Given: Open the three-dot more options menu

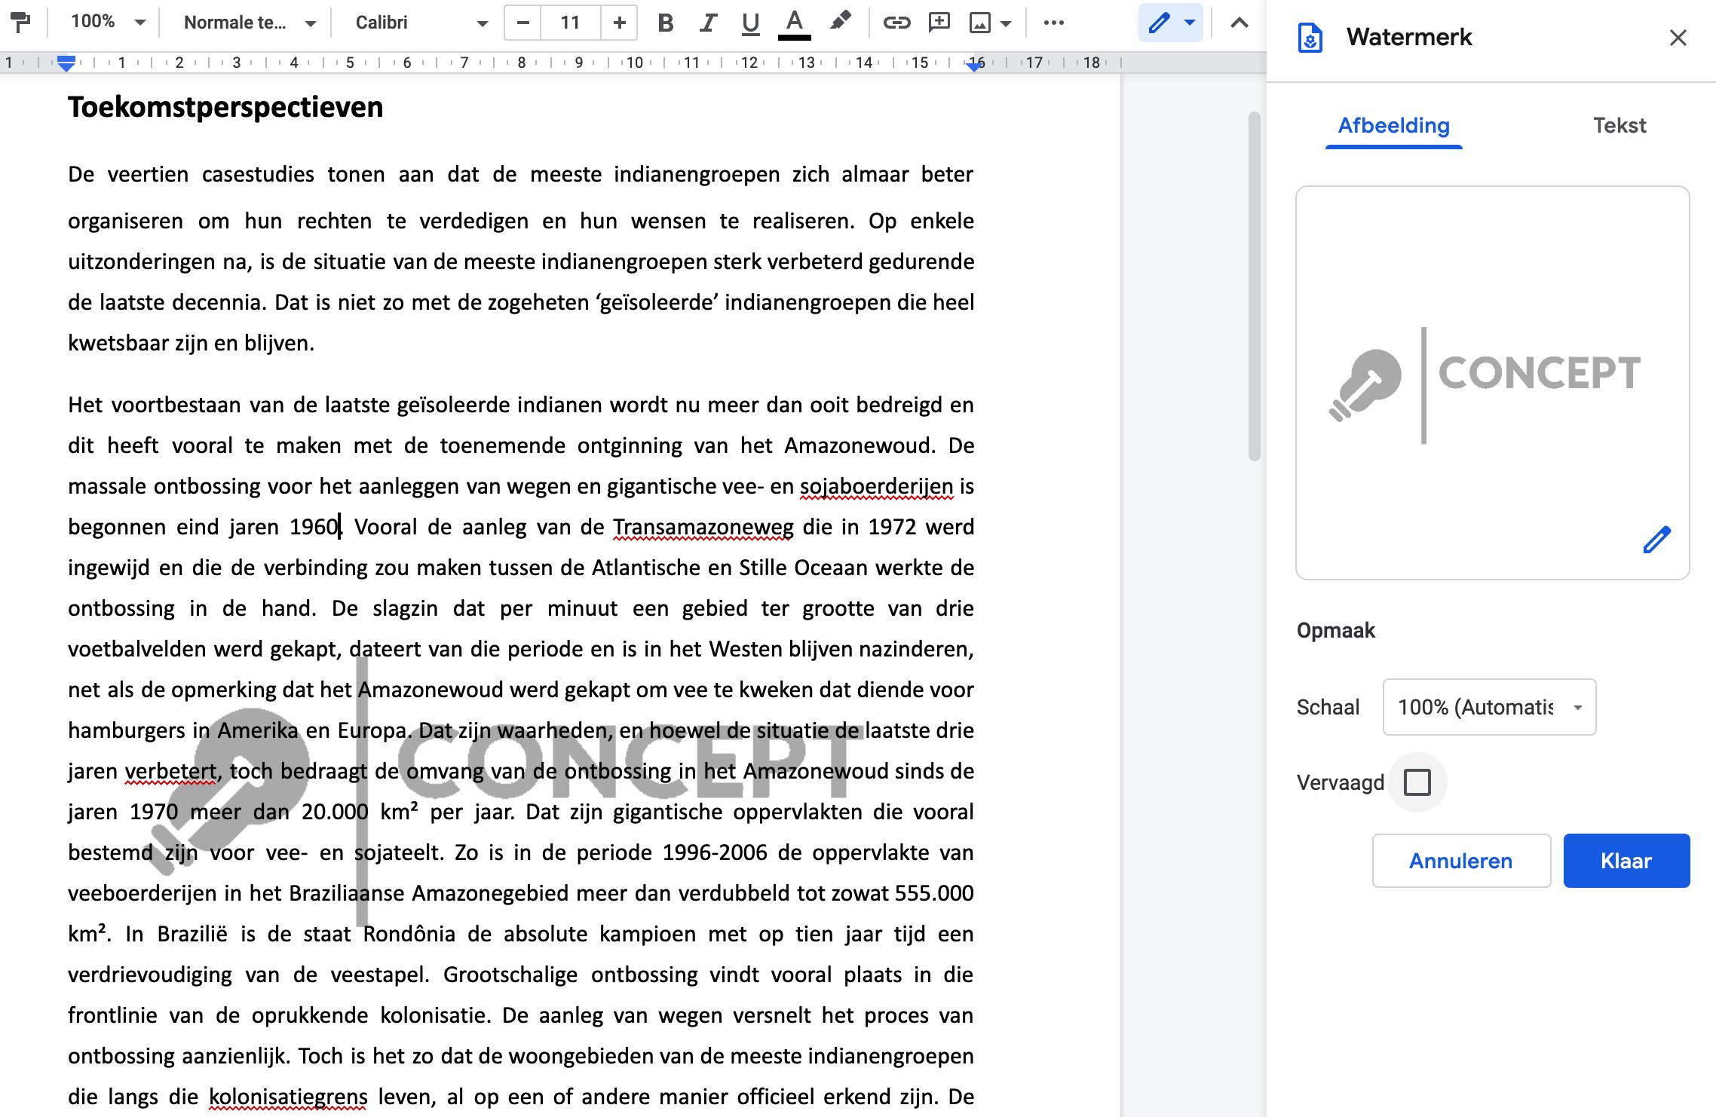Looking at the screenshot, I should click(1053, 23).
